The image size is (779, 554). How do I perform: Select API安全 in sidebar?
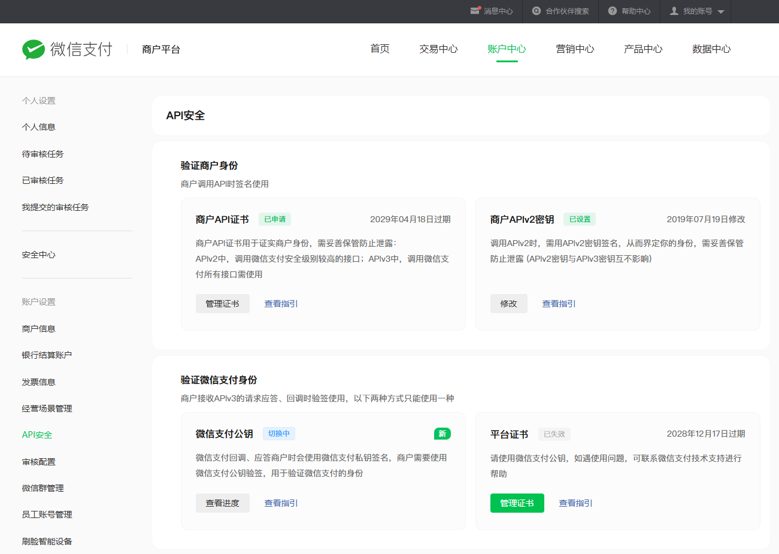[x=37, y=435]
